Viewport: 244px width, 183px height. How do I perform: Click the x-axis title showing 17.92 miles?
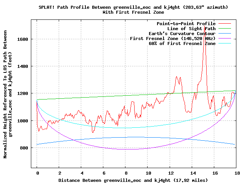click(x=133, y=180)
